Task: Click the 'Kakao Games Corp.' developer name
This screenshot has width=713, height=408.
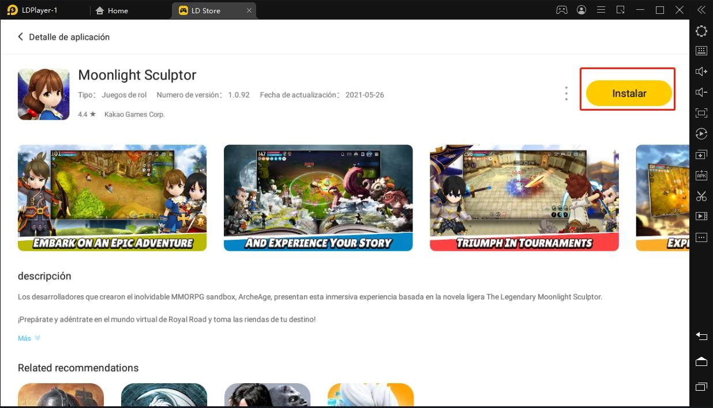Action: point(134,114)
